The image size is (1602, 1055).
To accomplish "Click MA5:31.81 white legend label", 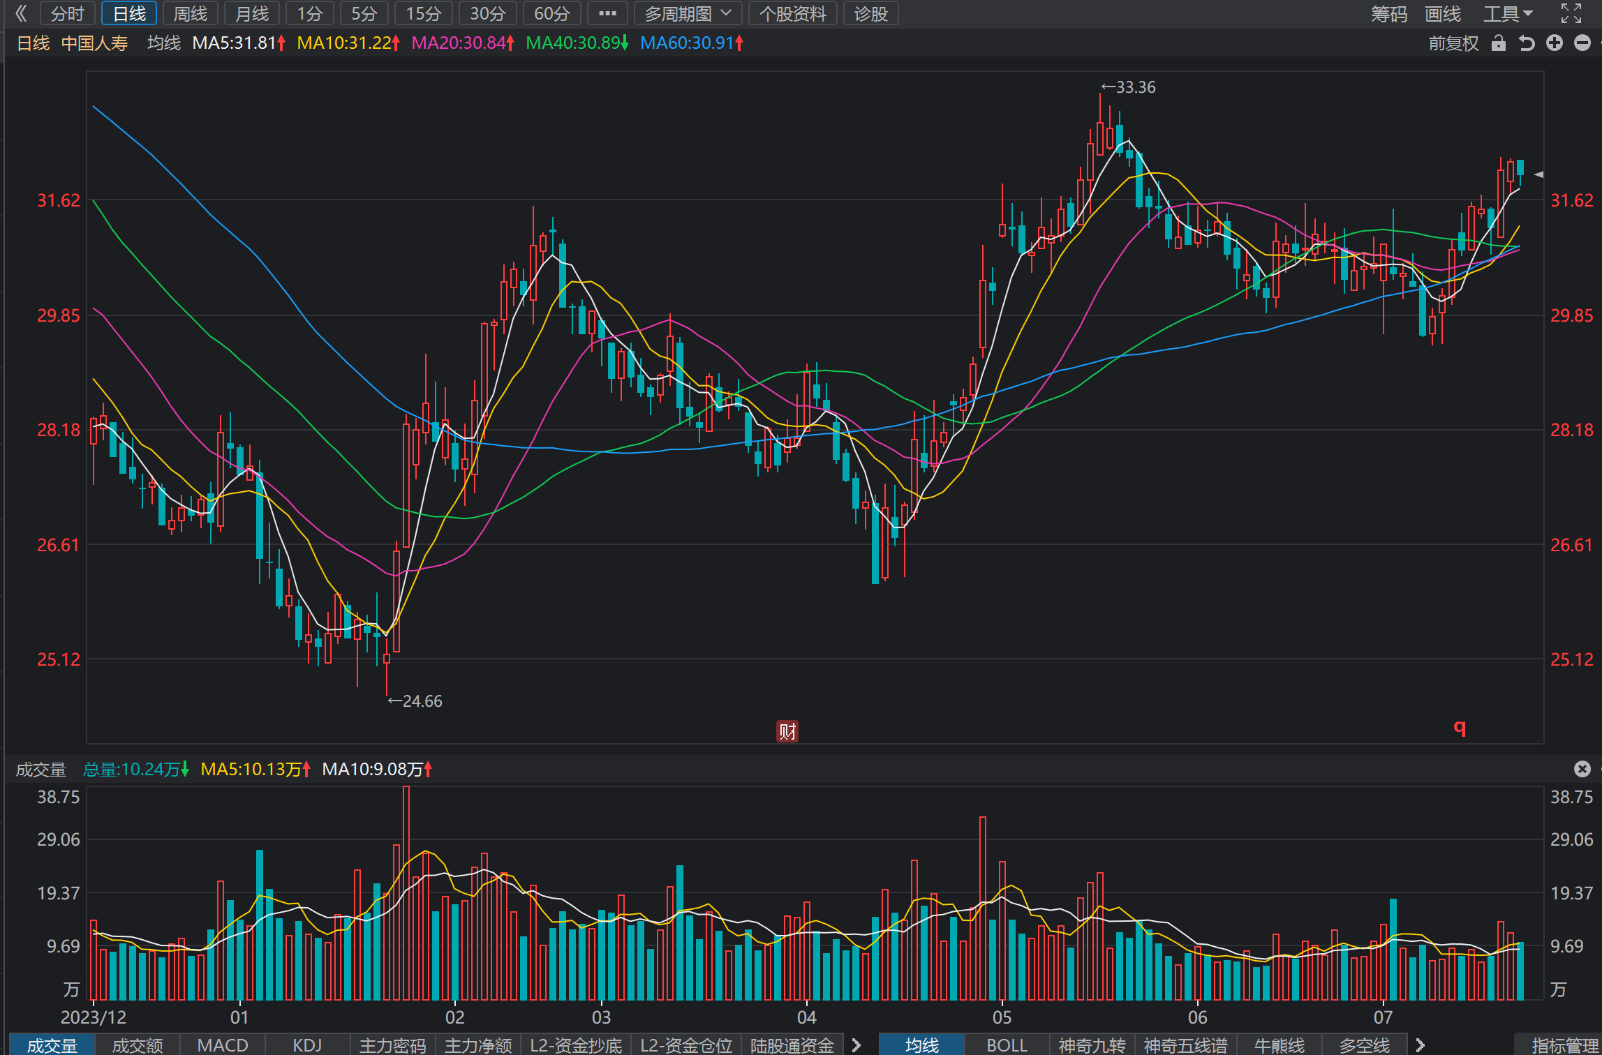I will 239,43.
